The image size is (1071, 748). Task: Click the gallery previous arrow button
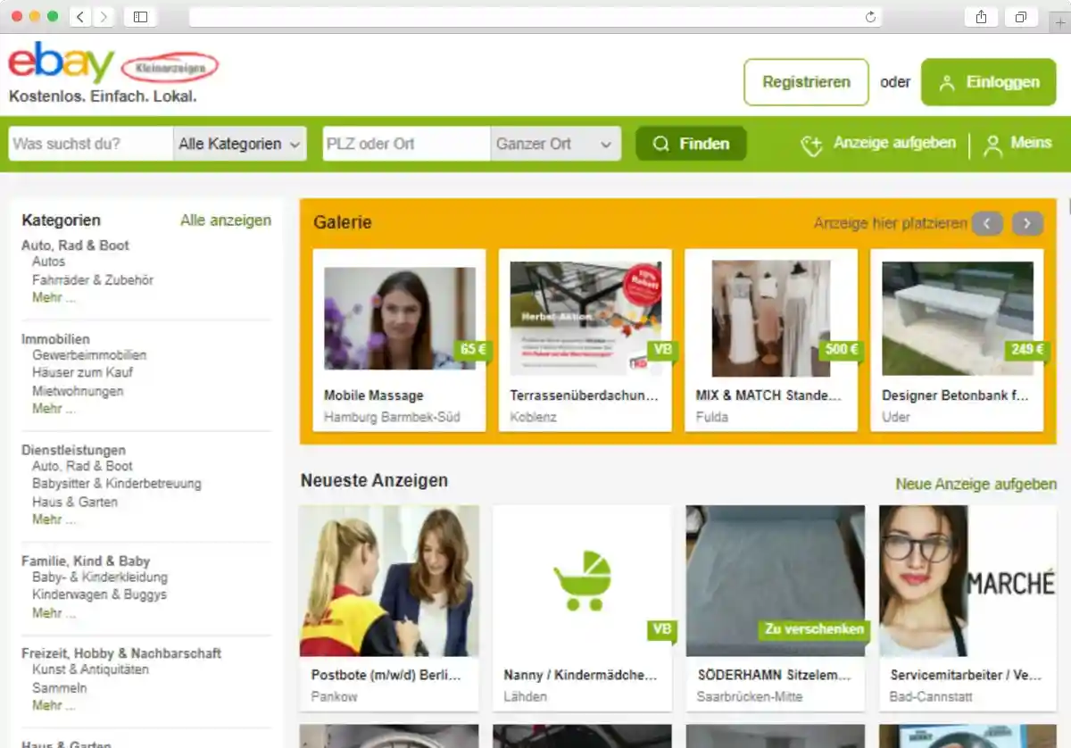(987, 223)
